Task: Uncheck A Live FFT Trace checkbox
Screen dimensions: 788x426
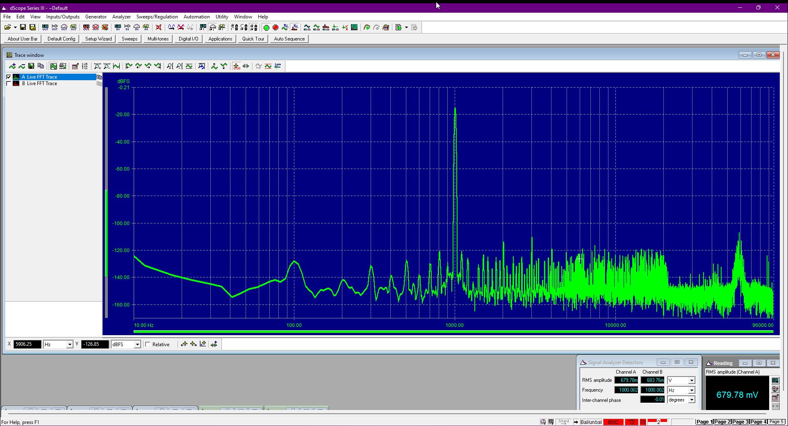Action: point(9,77)
